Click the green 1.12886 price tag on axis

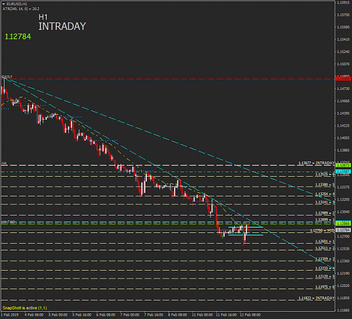tap(343, 223)
